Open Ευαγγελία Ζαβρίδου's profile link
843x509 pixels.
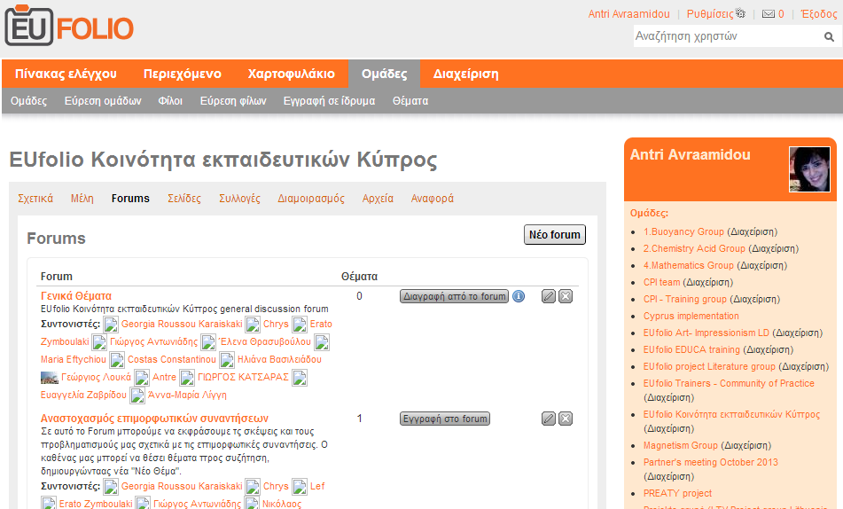pos(83,395)
